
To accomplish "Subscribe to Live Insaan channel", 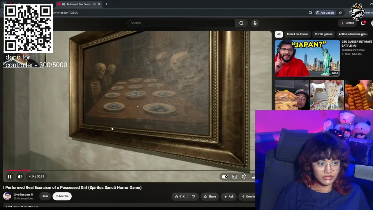I will click(x=62, y=196).
